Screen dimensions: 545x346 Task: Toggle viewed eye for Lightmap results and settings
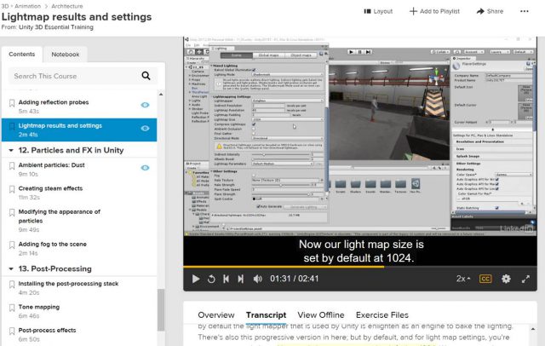tap(145, 128)
